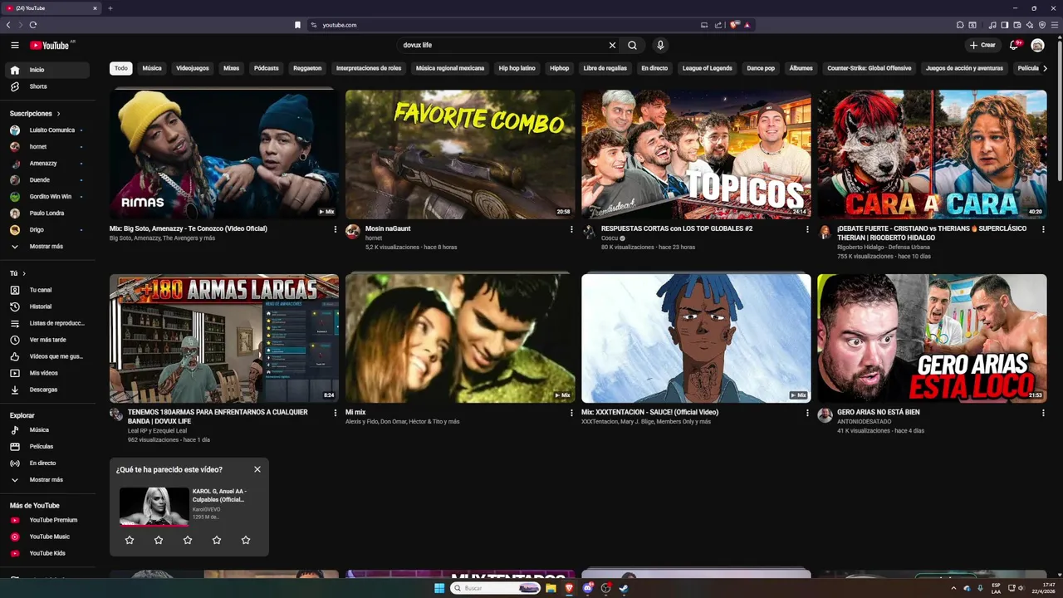Image resolution: width=1063 pixels, height=598 pixels.
Task: Click Windows taskbar search box
Action: [x=496, y=589]
